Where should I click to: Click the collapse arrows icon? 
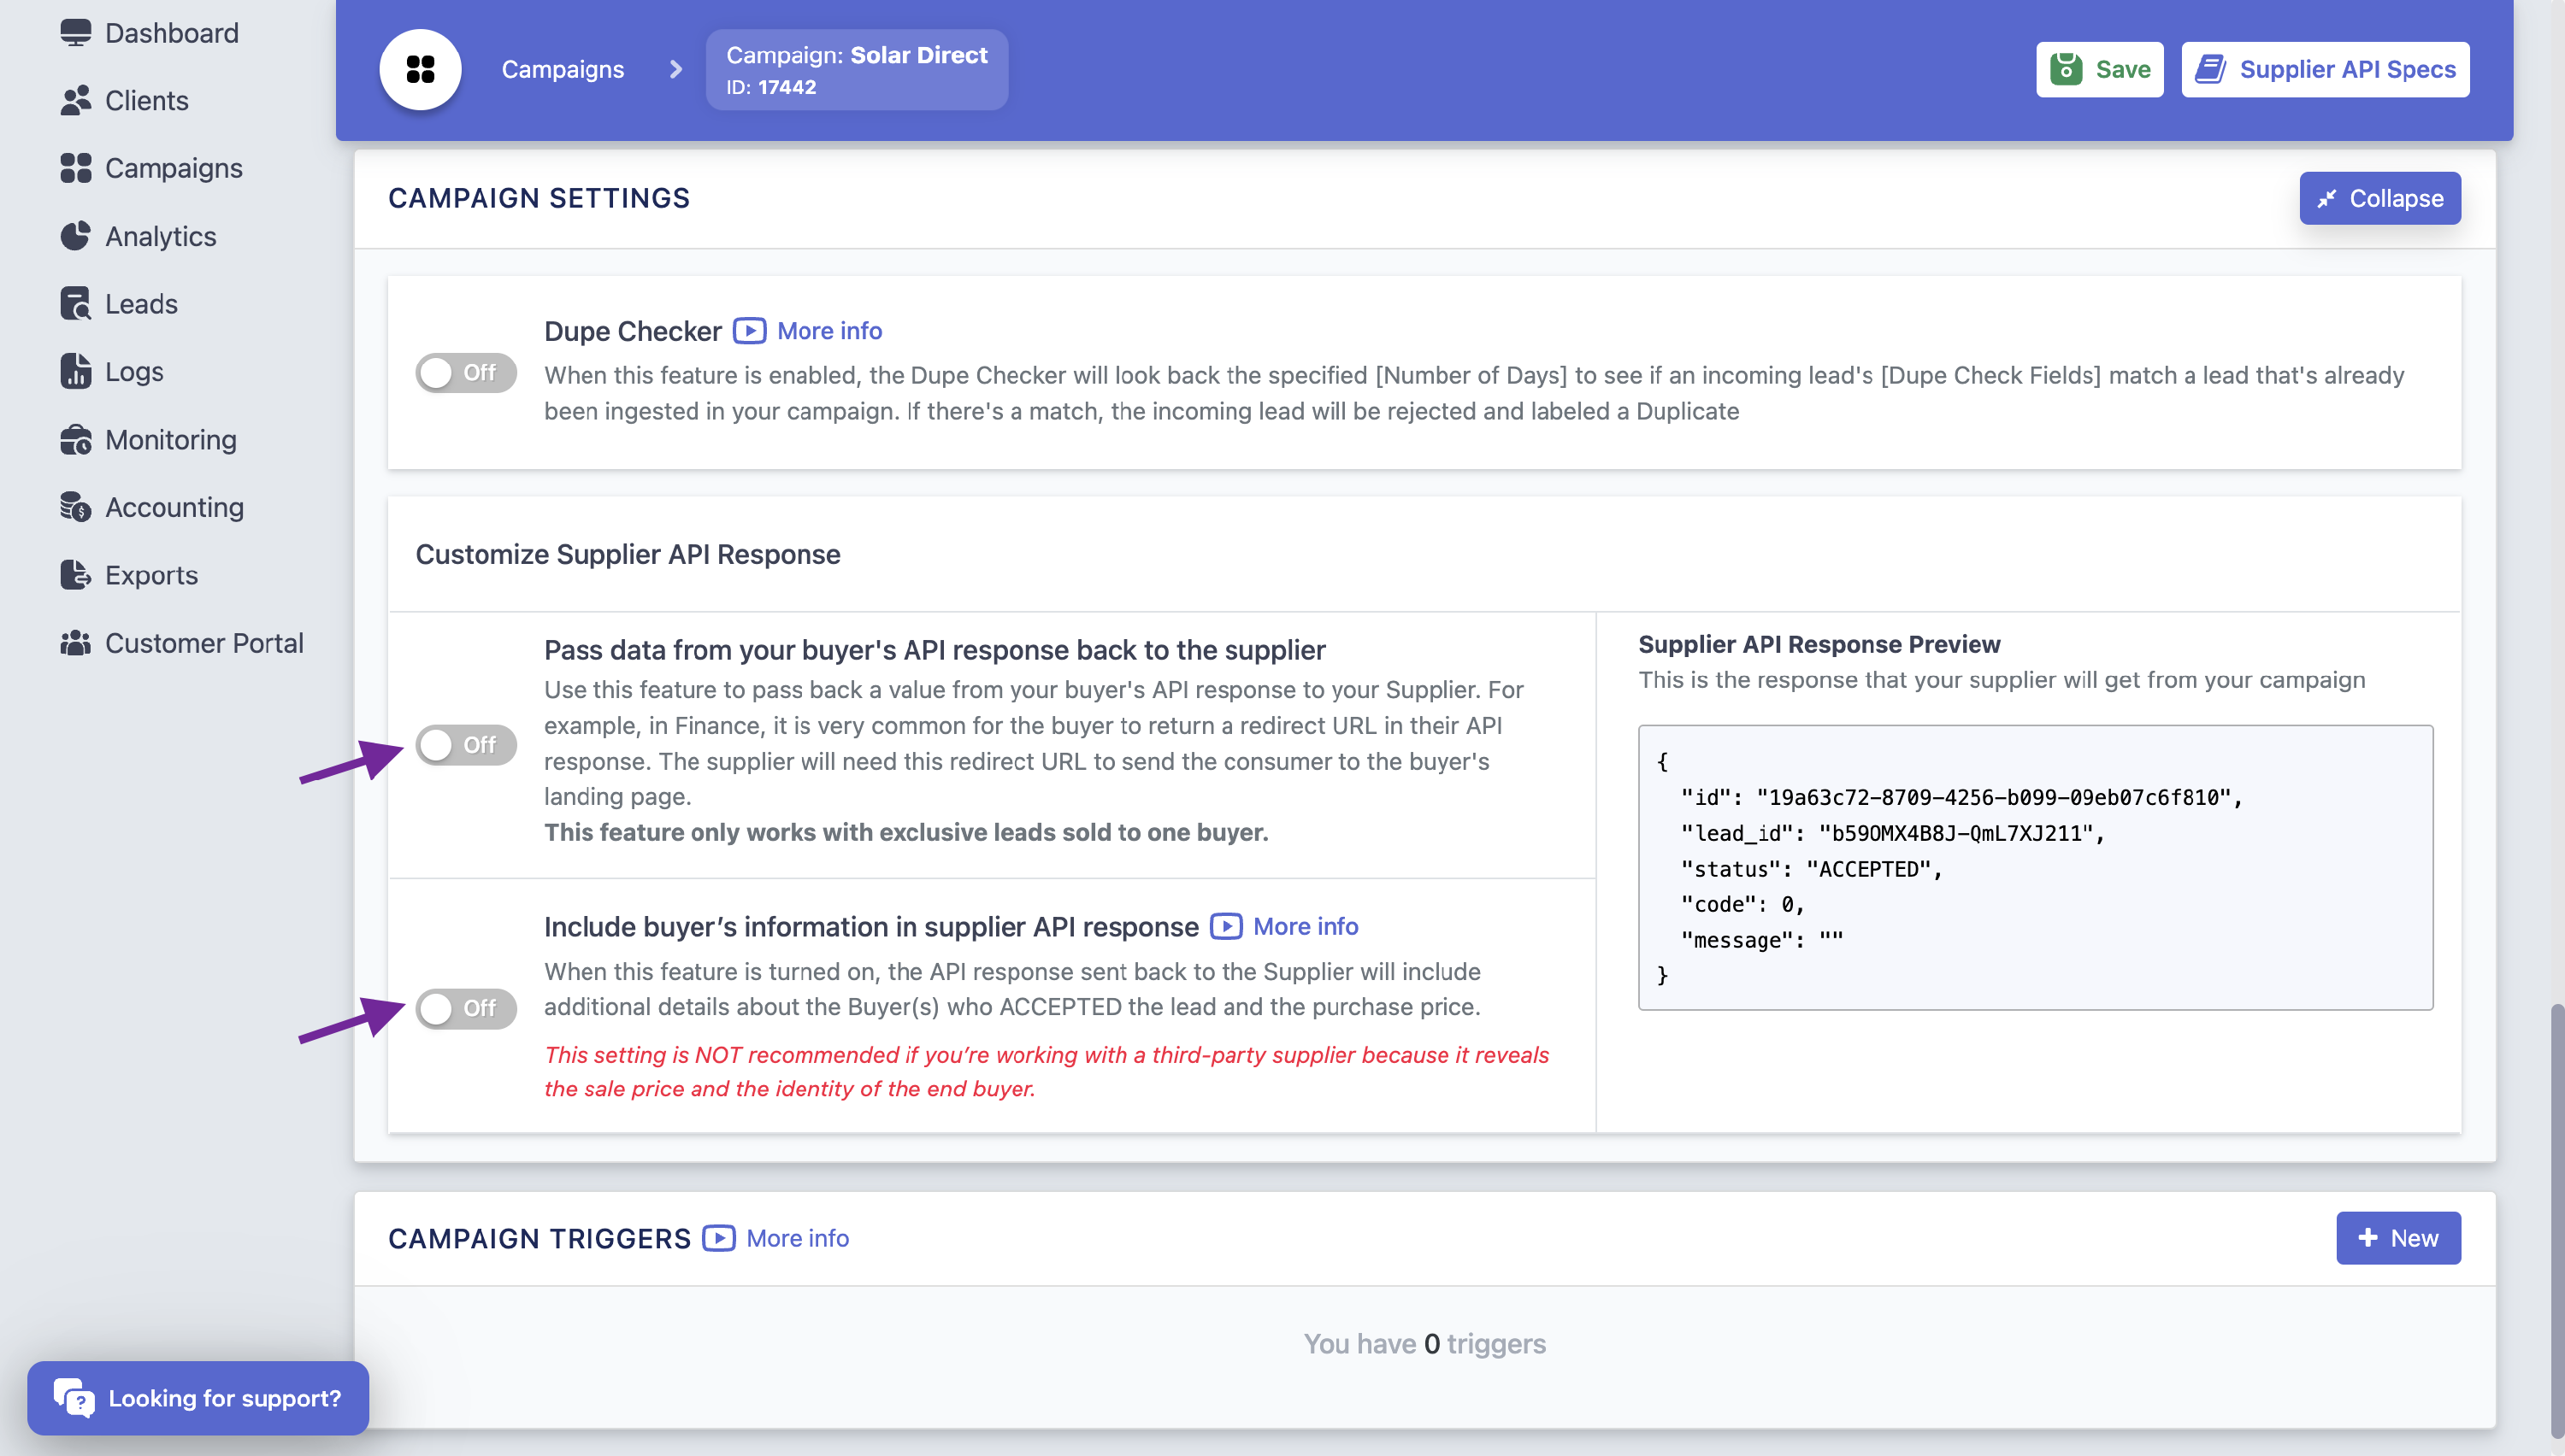coord(2327,199)
